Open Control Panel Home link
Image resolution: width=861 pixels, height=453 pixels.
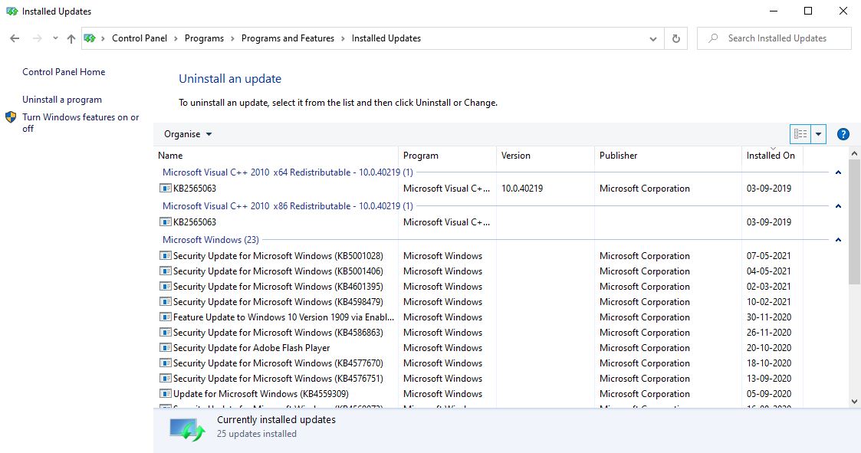tap(64, 72)
